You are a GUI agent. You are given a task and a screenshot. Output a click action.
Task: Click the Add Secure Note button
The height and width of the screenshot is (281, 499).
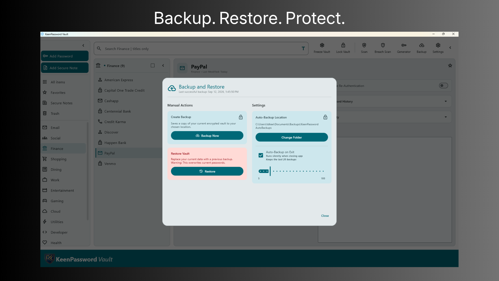(65, 68)
